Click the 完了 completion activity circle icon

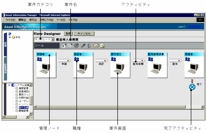click(192, 87)
